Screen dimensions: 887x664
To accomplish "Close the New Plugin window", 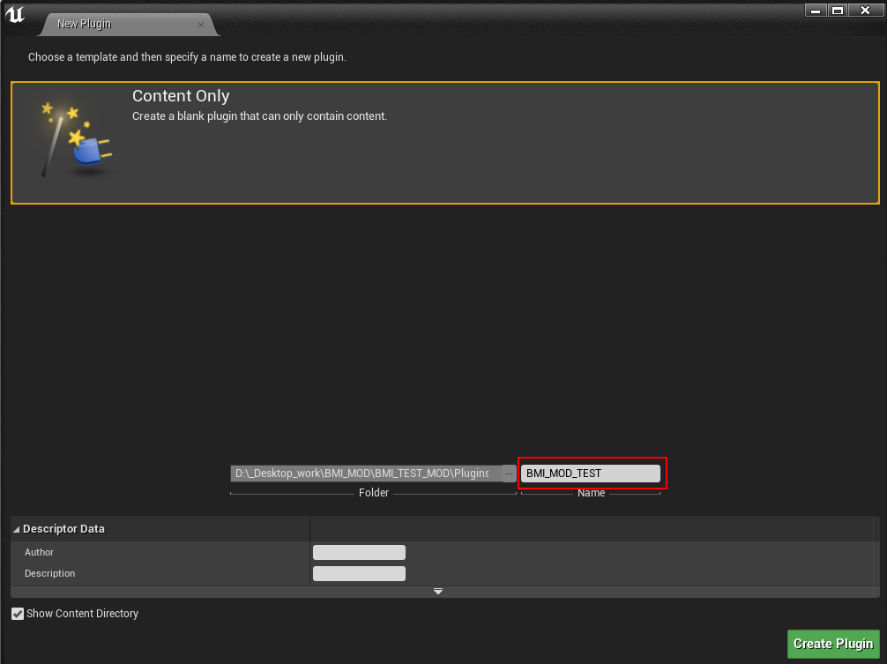I will [x=865, y=11].
